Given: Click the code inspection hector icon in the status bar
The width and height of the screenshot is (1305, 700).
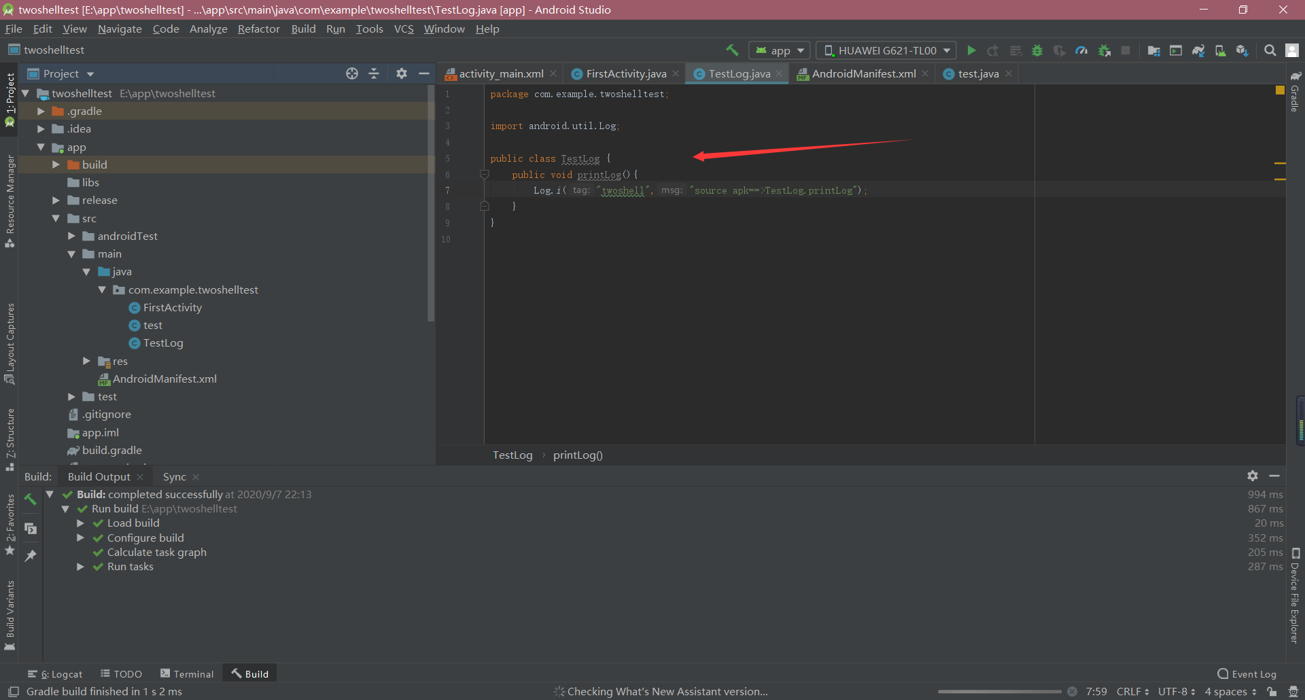Looking at the screenshot, I should pyautogui.click(x=1293, y=692).
